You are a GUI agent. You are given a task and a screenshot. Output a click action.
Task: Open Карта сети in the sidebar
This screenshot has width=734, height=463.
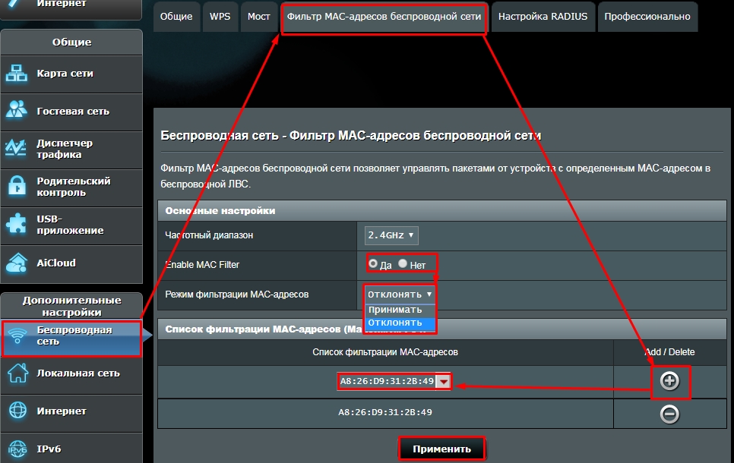tap(71, 74)
